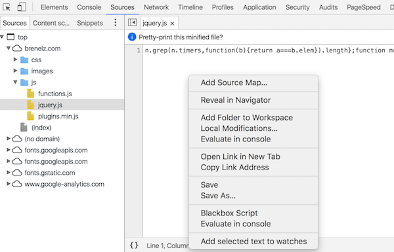Image resolution: width=394 pixels, height=252 pixels.
Task: Open the Snippets navigator tab
Action: pos(90,23)
